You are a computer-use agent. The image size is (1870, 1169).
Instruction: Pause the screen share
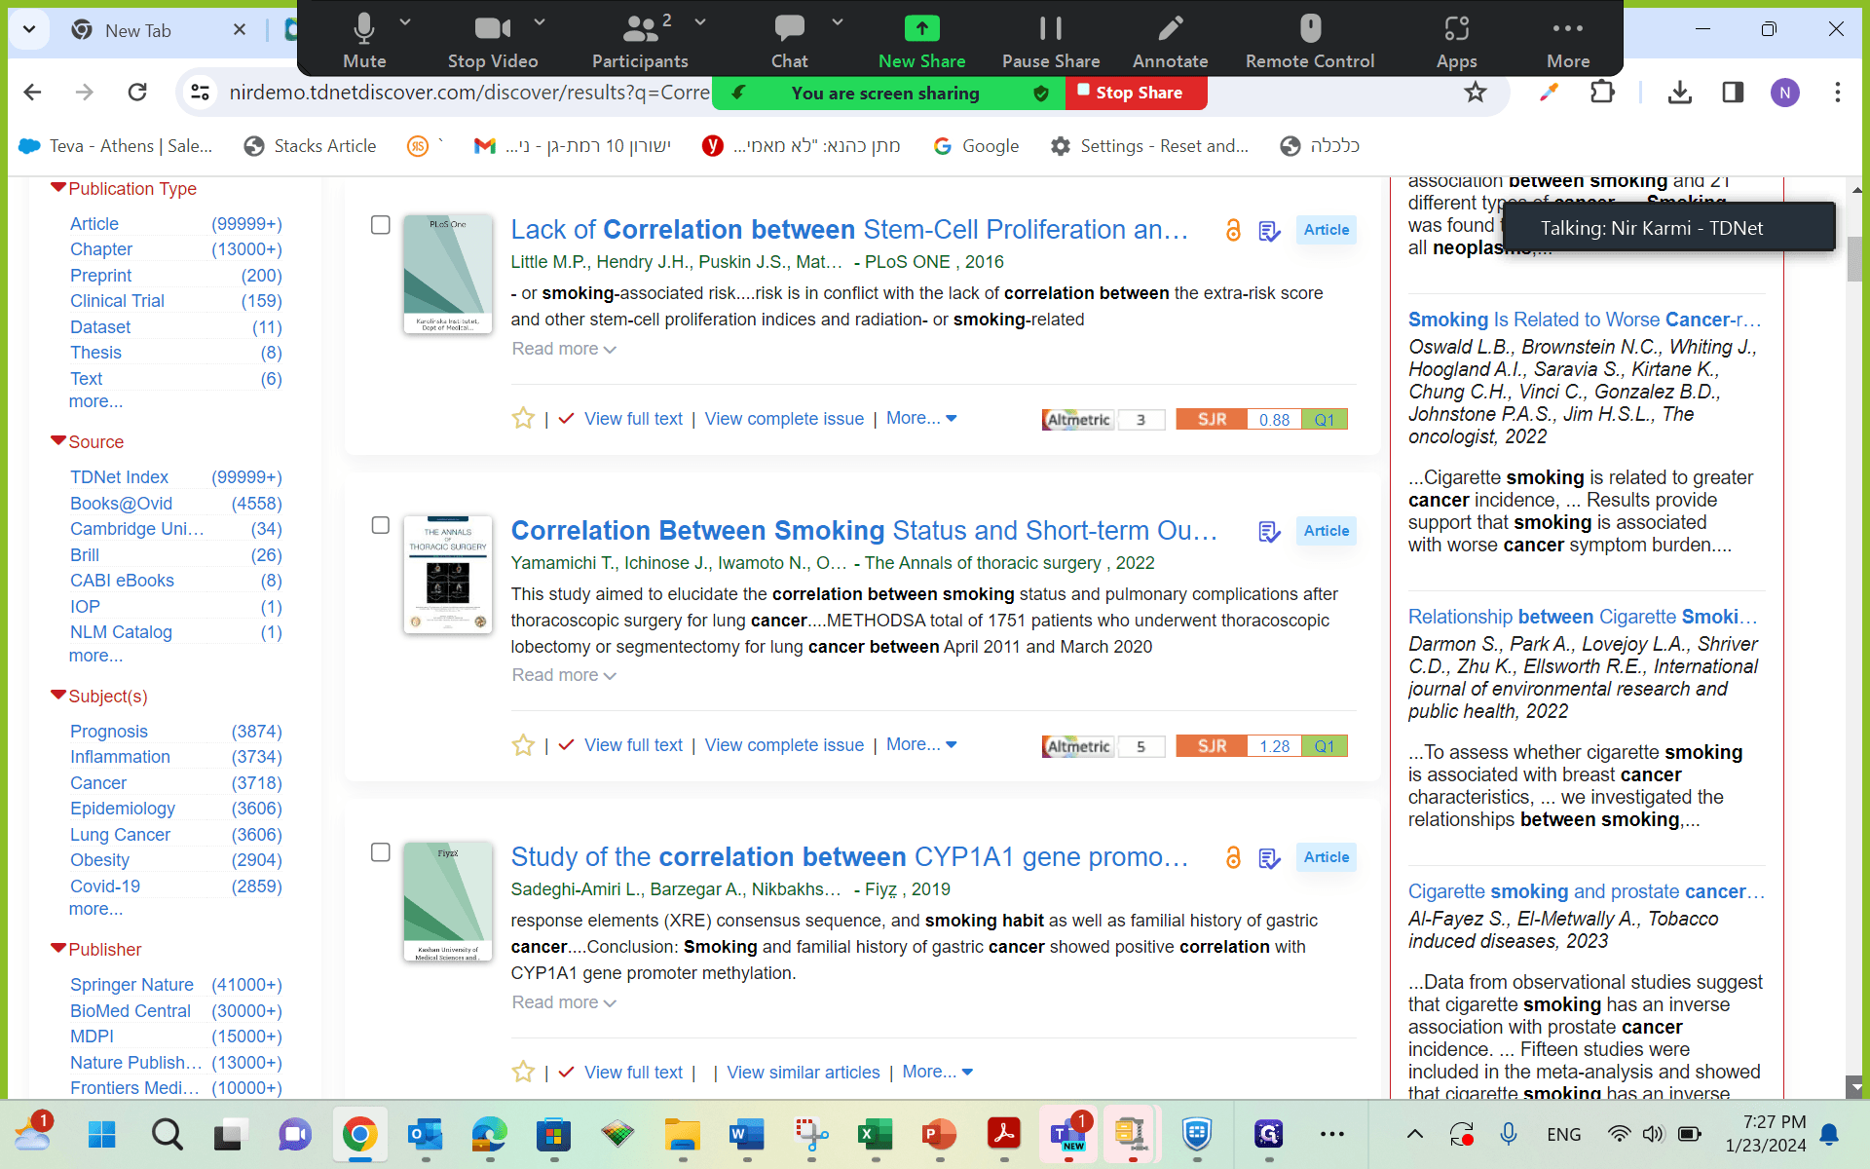point(1051,42)
